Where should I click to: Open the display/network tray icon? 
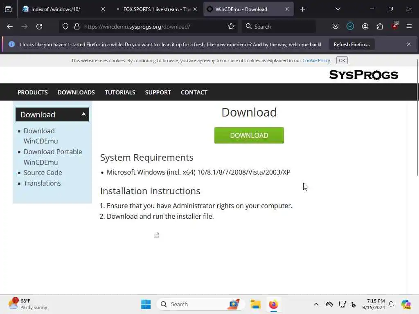342,304
